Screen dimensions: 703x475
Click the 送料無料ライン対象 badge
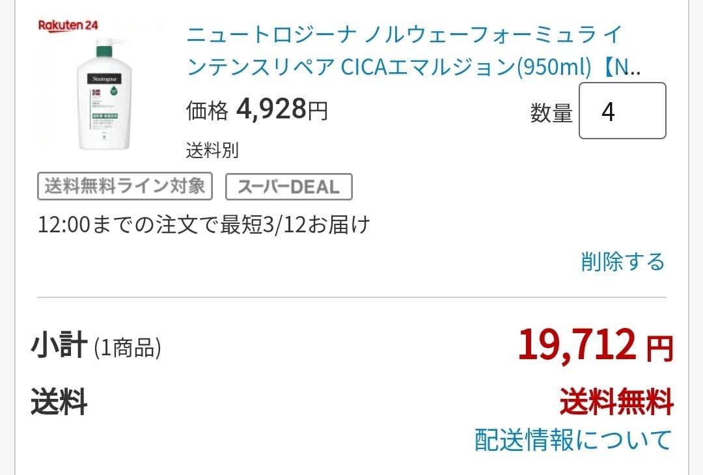click(x=124, y=186)
